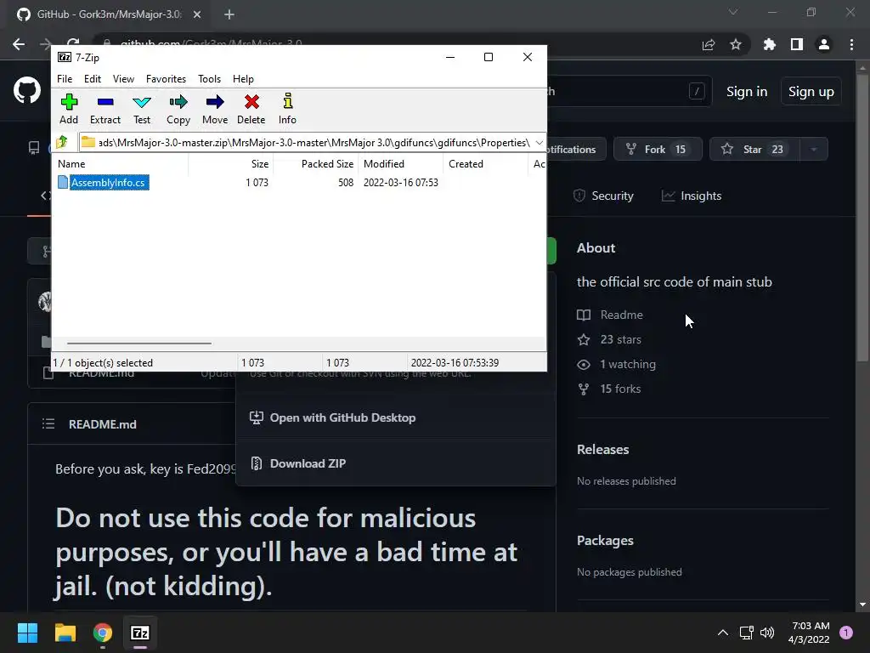The image size is (870, 653).
Task: Open volume control in system tray
Action: [767, 633]
